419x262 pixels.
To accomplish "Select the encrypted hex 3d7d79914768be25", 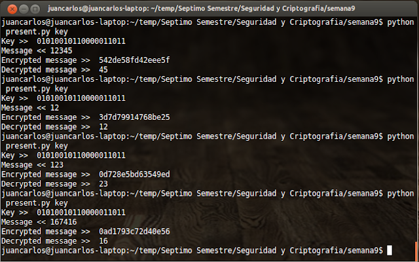I will tap(134, 117).
